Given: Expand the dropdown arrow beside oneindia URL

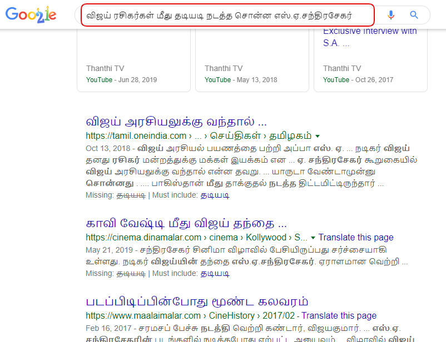Looking at the screenshot, I should (x=318, y=136).
